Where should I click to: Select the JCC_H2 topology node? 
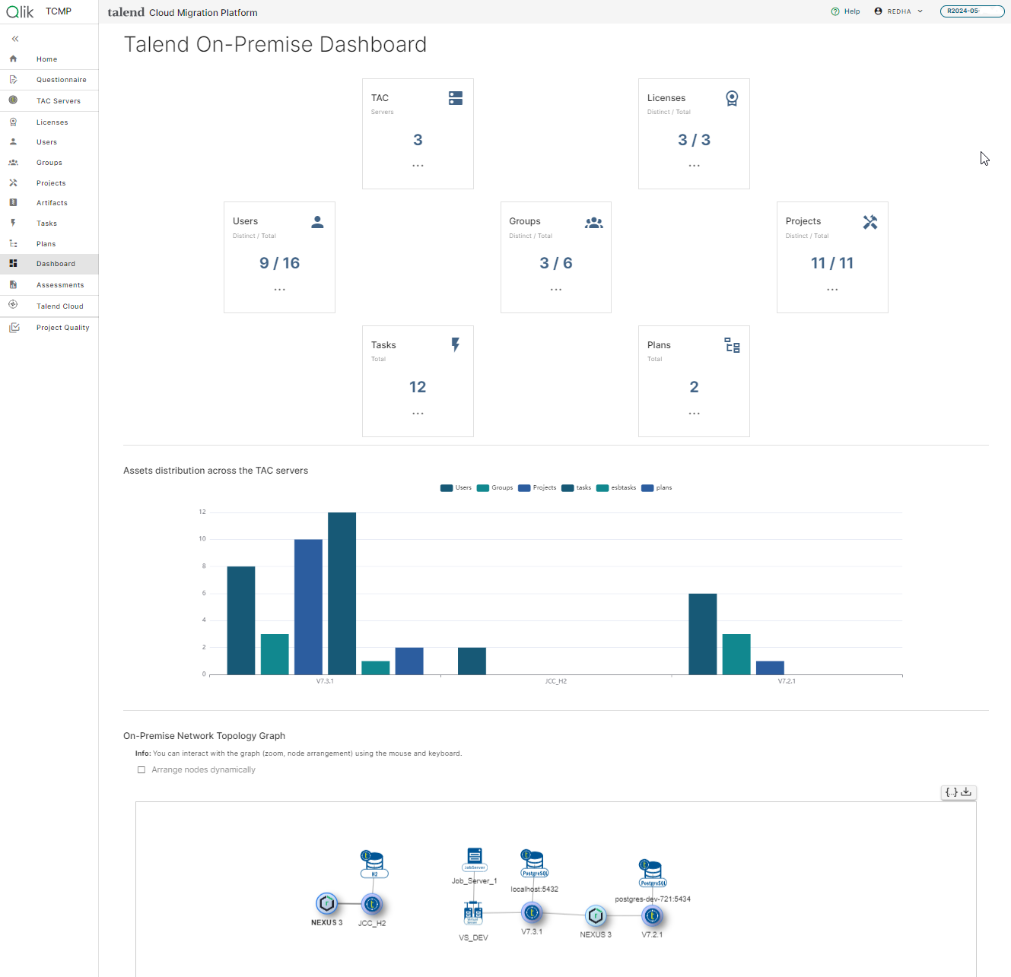point(372,904)
